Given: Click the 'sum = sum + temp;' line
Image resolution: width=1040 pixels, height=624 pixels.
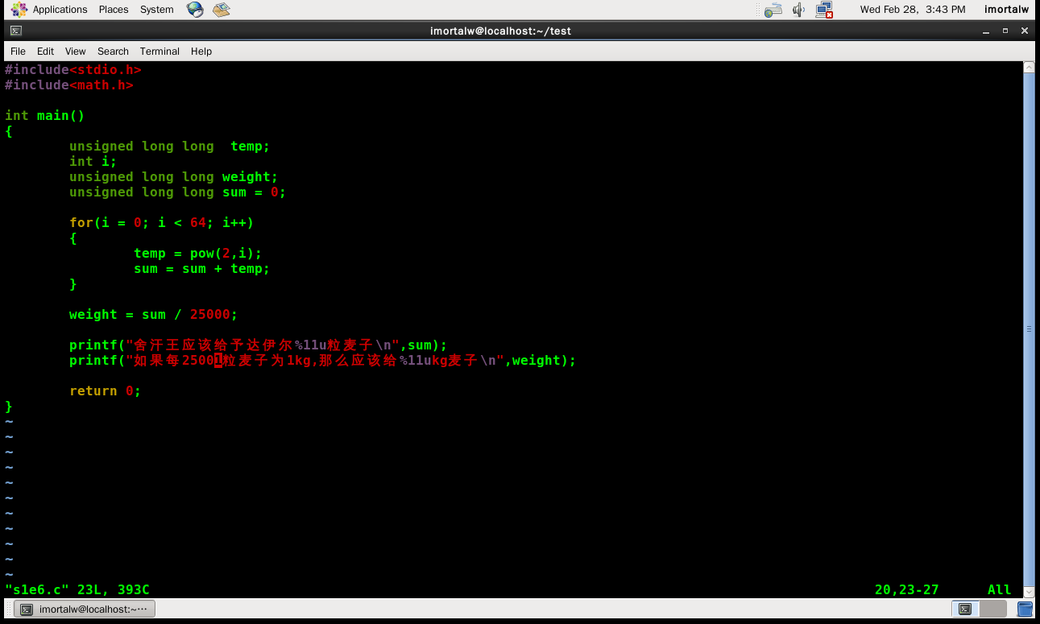Looking at the screenshot, I should click(x=202, y=269).
